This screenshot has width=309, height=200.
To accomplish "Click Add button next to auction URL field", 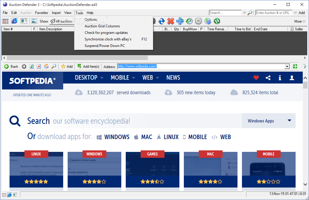I will (x=302, y=13).
